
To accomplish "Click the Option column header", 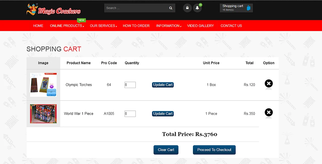I will [x=269, y=63].
